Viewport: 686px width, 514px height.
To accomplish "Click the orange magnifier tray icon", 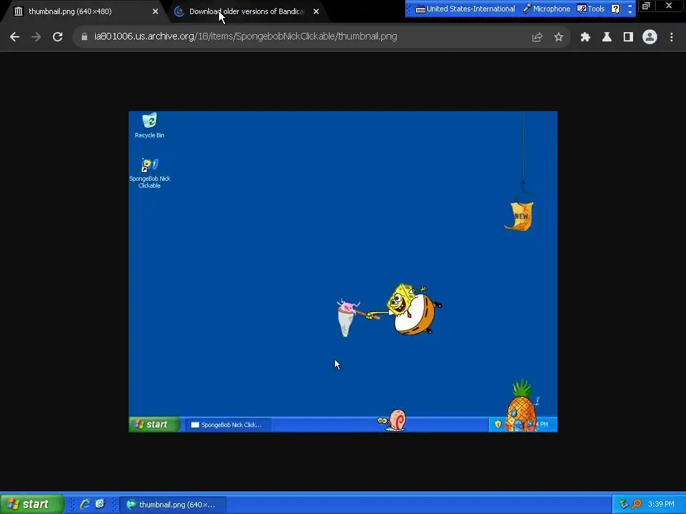I will point(636,504).
